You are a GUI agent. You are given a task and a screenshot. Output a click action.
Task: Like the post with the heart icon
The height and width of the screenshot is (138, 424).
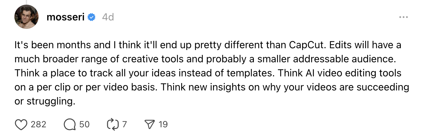[x=21, y=125]
